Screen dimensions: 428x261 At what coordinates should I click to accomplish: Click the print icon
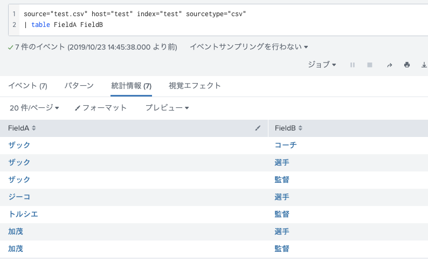point(407,65)
